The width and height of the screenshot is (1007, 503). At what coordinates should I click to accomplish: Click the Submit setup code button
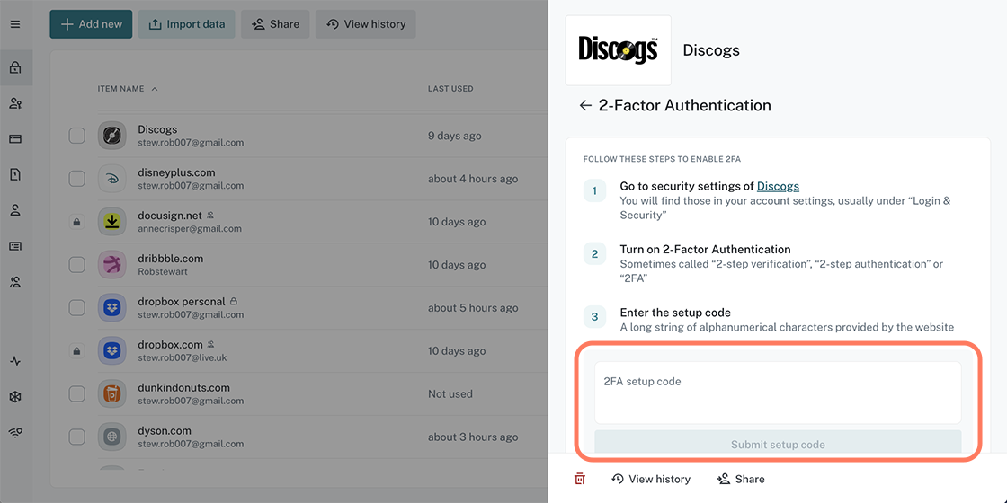[778, 444]
